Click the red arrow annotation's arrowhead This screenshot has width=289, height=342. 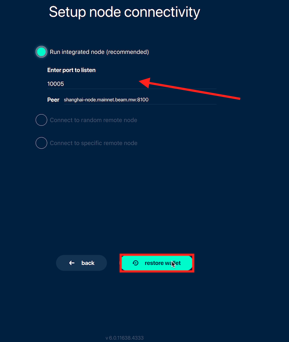click(145, 83)
